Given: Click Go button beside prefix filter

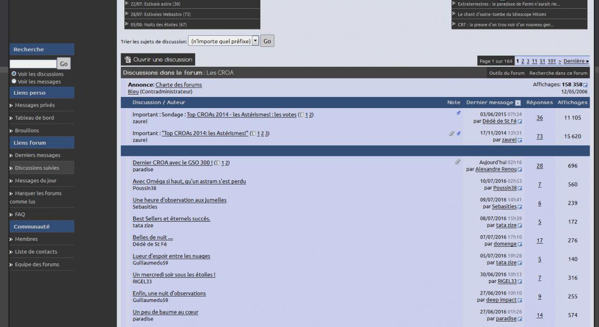Looking at the screenshot, I should [267, 41].
